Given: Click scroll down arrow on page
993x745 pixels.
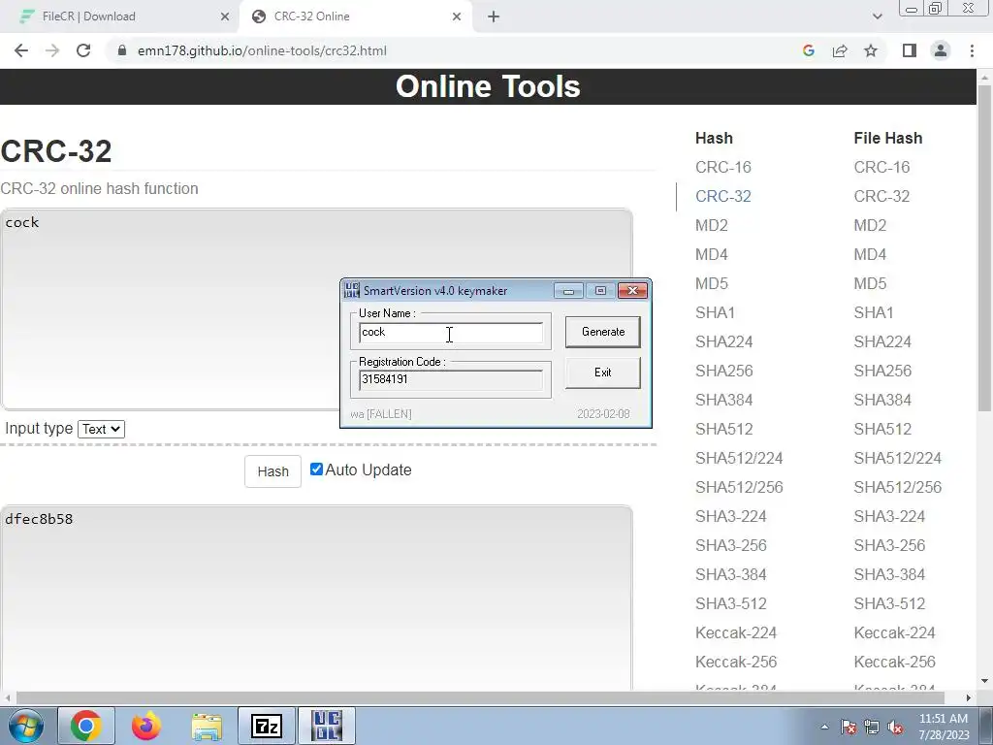Looking at the screenshot, I should point(985,682).
